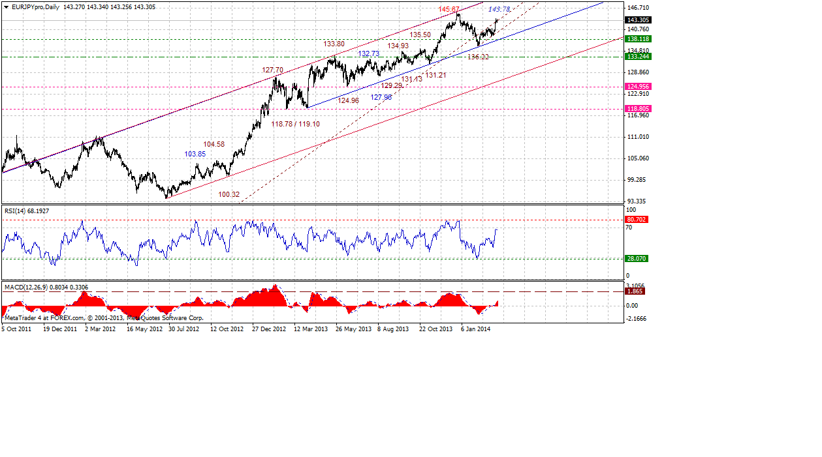Click the 104.58 price annotation
Screen dimensions: 822x457
[x=213, y=144]
